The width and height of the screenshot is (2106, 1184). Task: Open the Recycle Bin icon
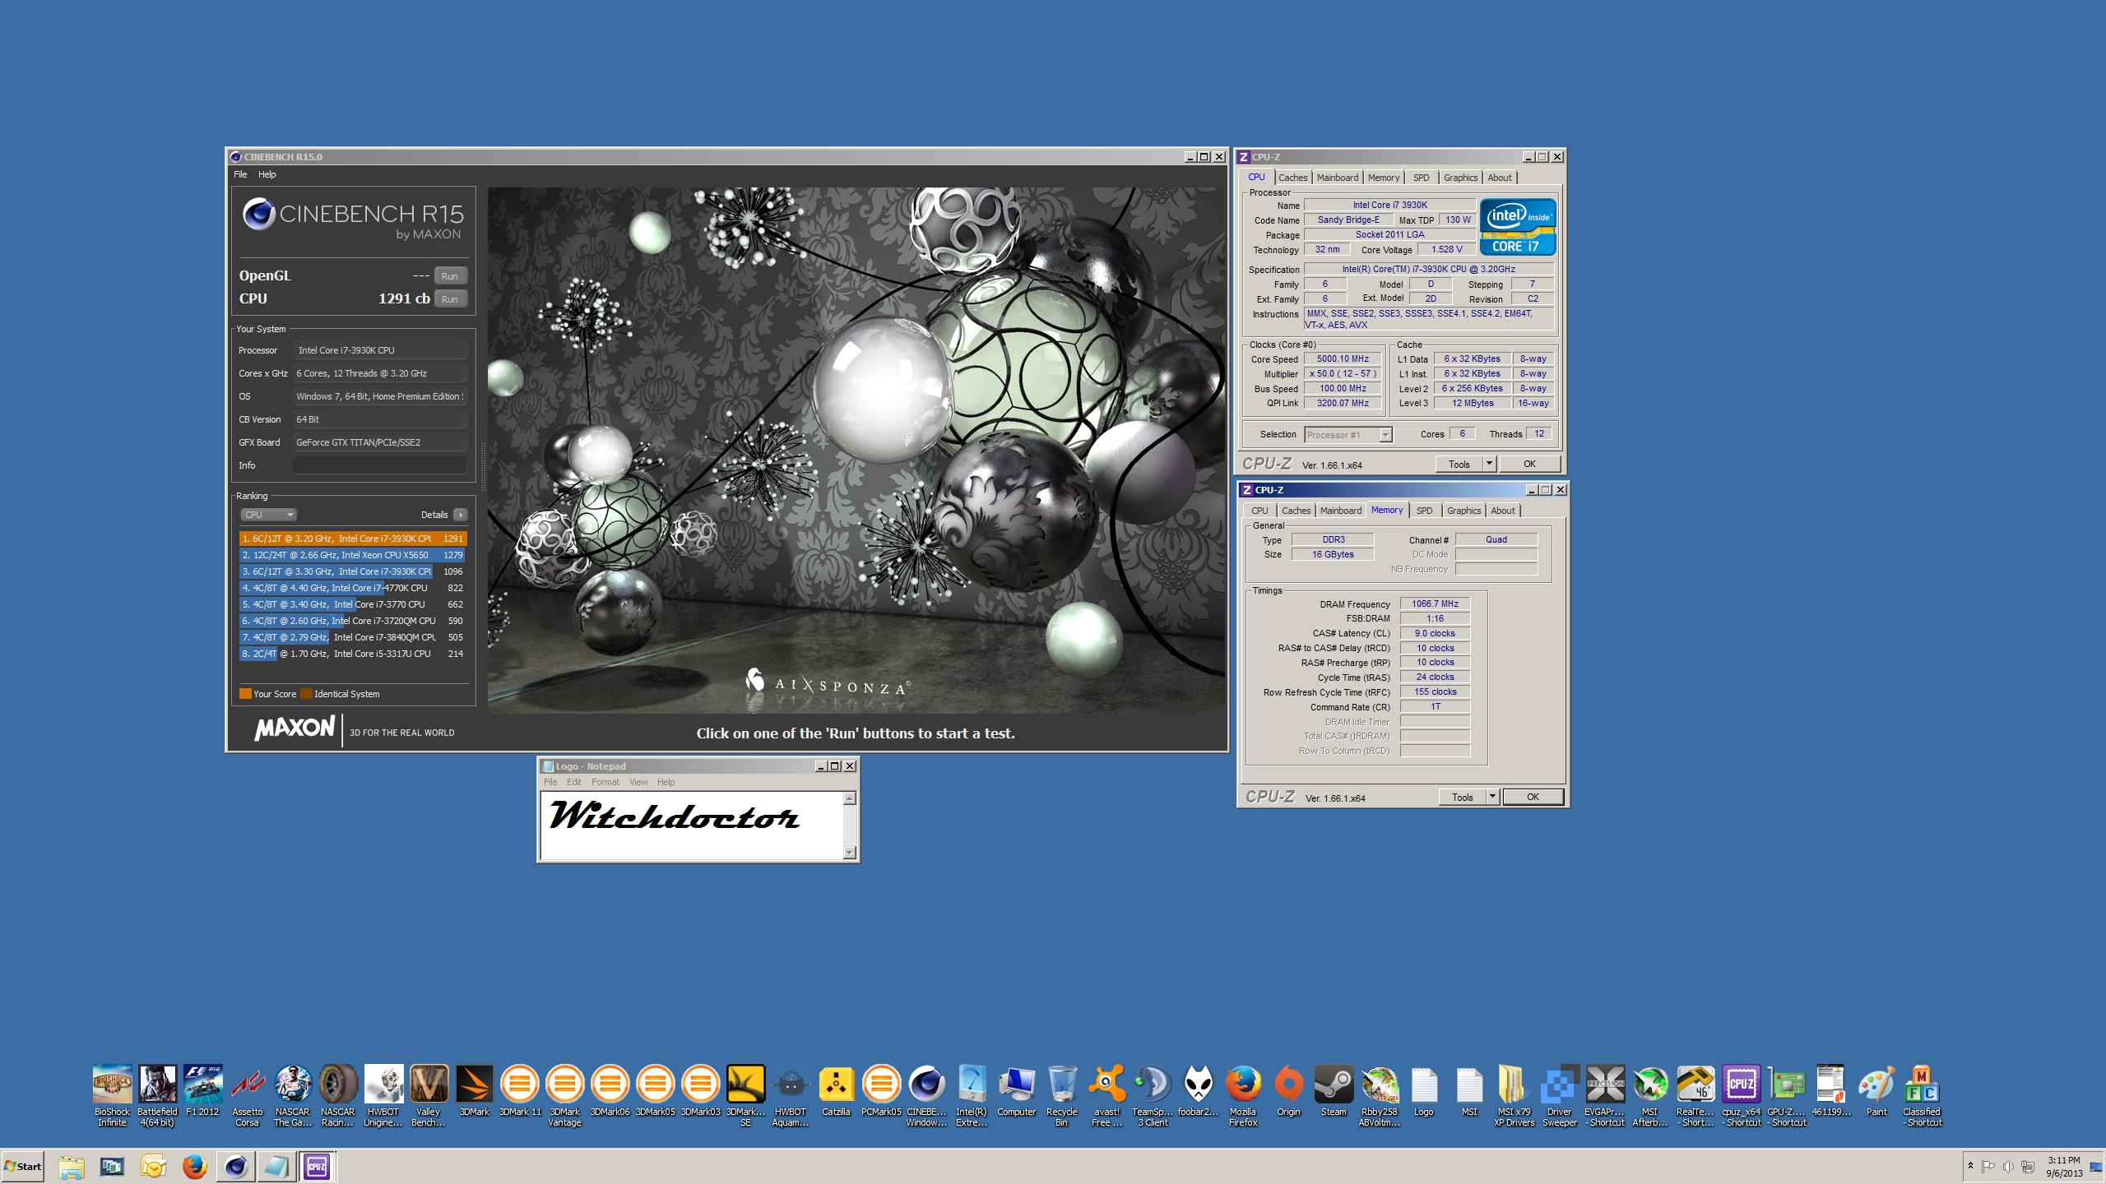(1061, 1085)
